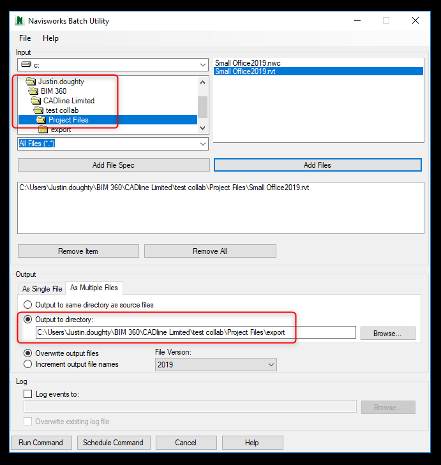Click the log file Browse button
The image size is (441, 465).
tap(388, 407)
